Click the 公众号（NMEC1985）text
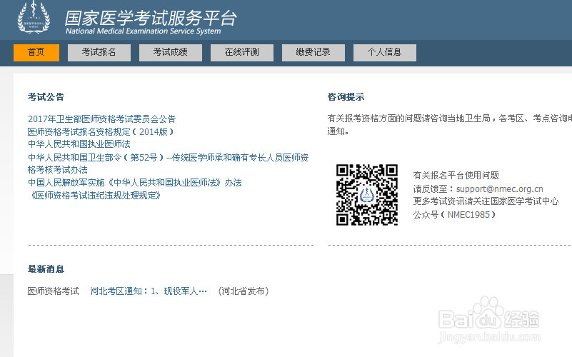This screenshot has width=572, height=357. coord(455,214)
